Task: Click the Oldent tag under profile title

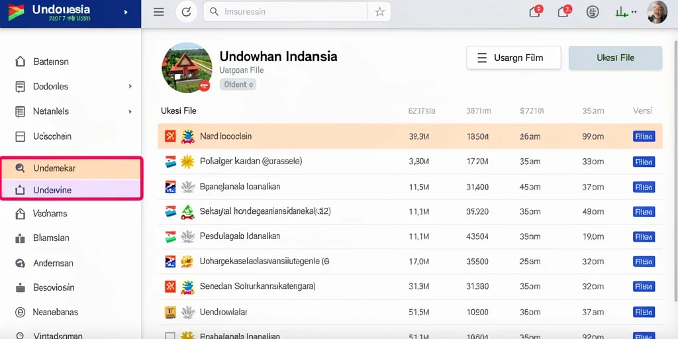Action: pyautogui.click(x=238, y=84)
